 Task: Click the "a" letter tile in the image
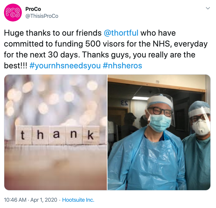point(56,135)
